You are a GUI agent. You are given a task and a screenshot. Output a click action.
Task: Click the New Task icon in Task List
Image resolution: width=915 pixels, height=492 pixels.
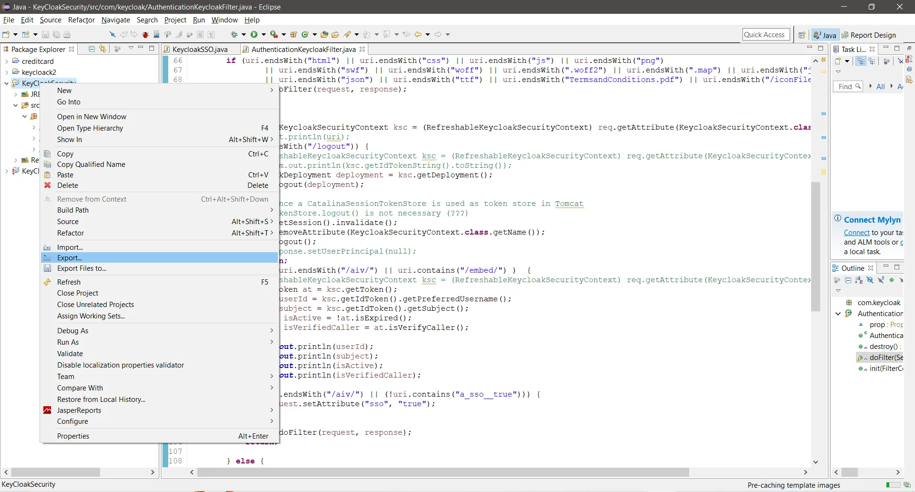coord(838,61)
